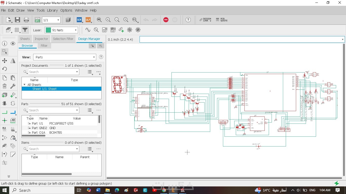The image size is (346, 194).
Task: Click the PCB Quote button
Action: (222, 20)
